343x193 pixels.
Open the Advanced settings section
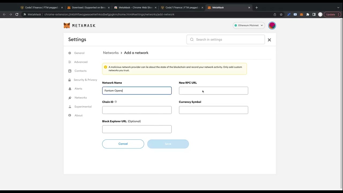(81, 62)
